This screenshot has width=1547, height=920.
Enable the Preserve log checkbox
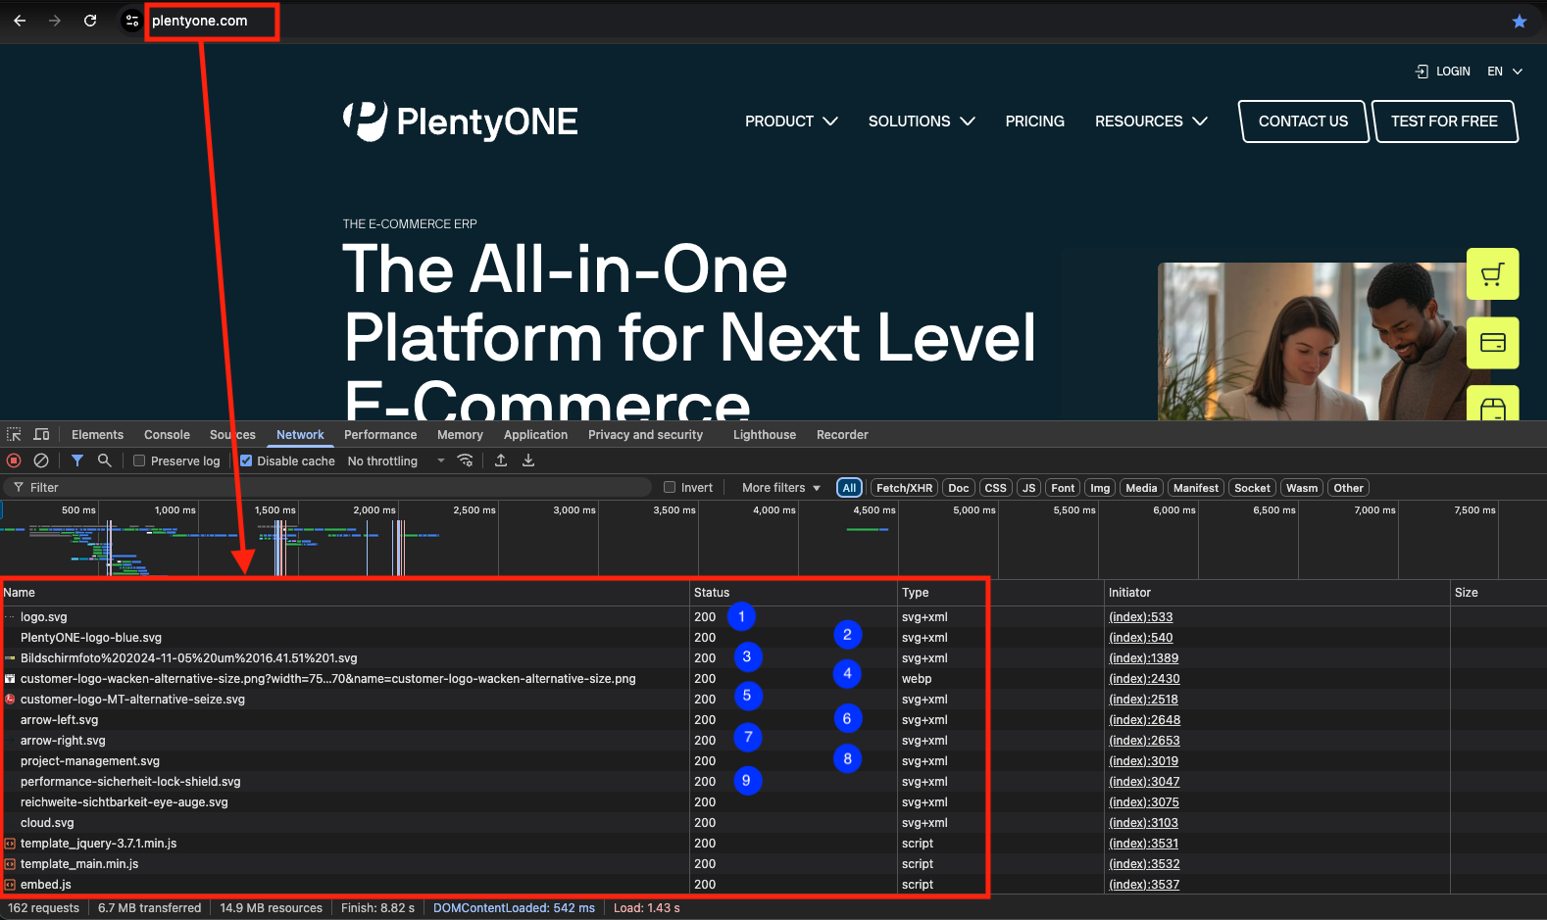point(139,460)
